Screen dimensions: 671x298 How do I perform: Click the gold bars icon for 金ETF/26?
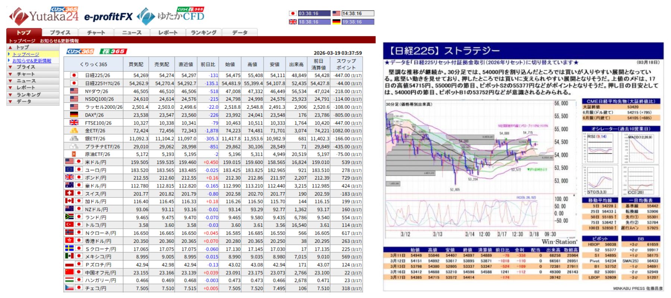coord(74,131)
